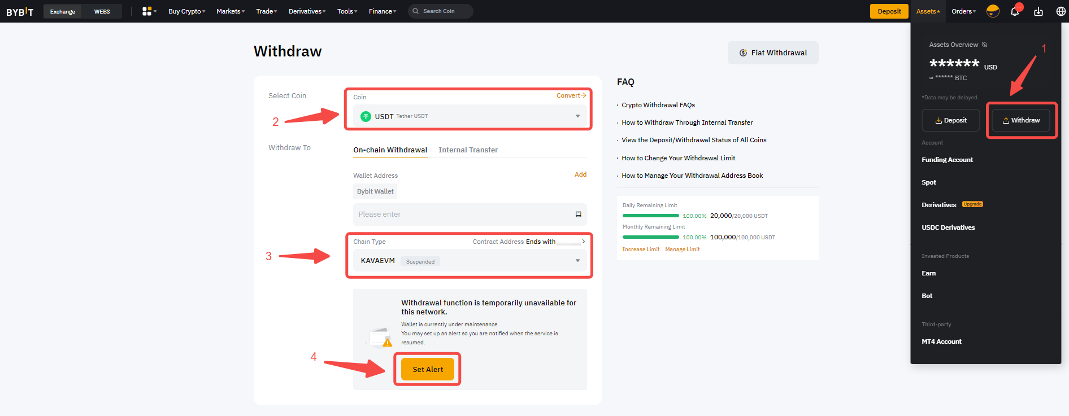Click Withdraw in the Assets panel

(1021, 120)
